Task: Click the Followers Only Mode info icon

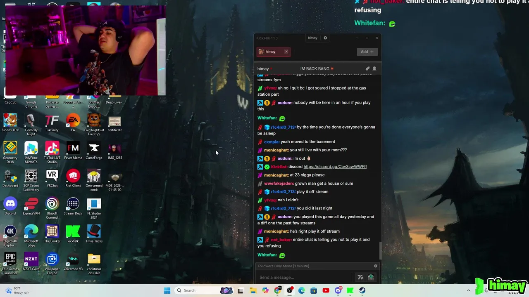Action: click(375, 266)
